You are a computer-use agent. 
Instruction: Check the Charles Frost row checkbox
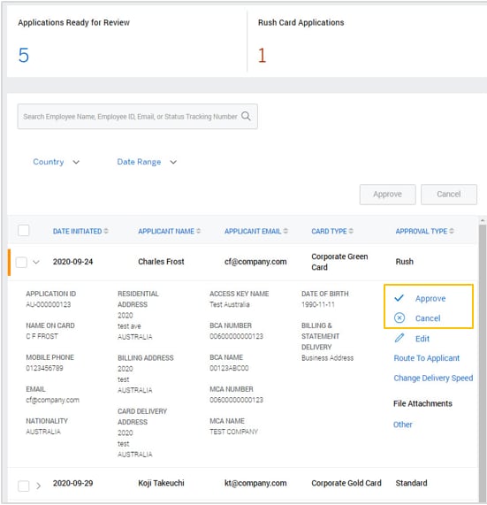tap(21, 262)
